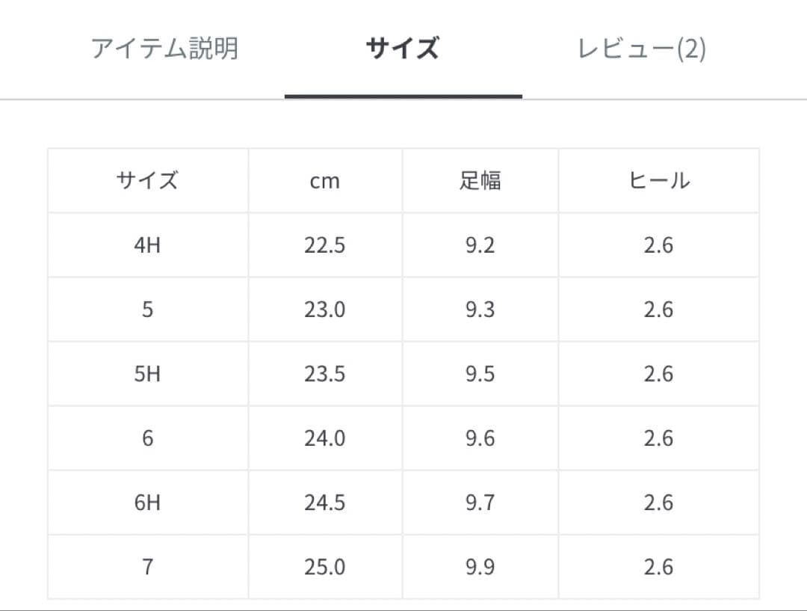Viewport: 807px width, 611px height.
Task: Click the 9.3 foot width value
Action: 480,309
